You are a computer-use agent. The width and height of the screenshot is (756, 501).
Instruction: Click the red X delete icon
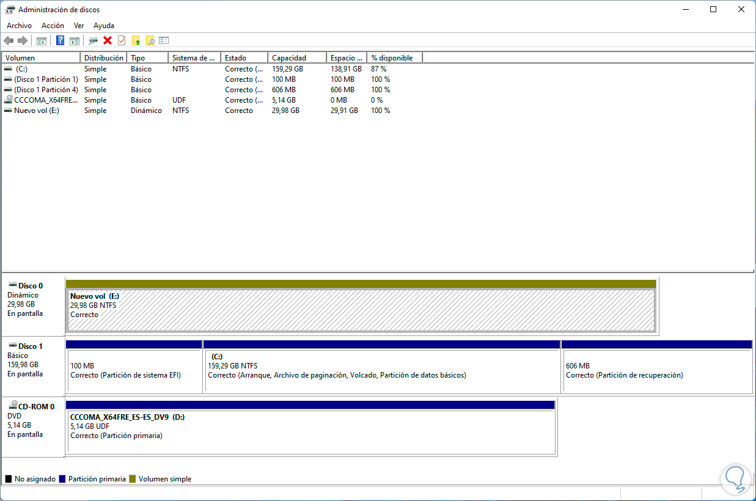point(108,40)
